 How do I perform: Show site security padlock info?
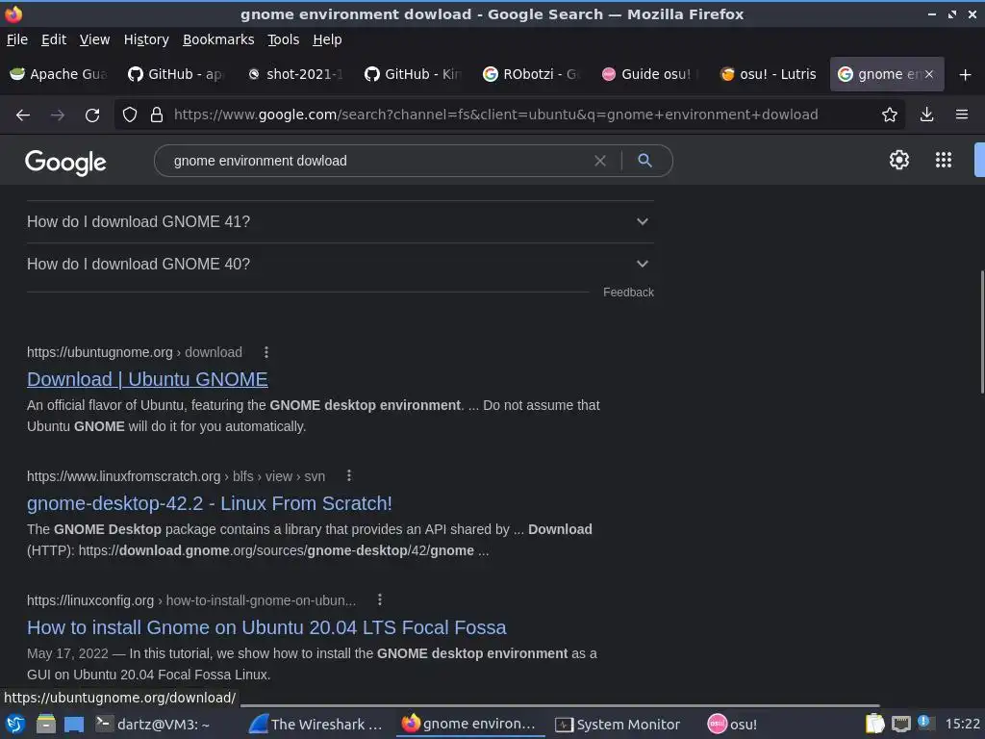click(x=157, y=115)
